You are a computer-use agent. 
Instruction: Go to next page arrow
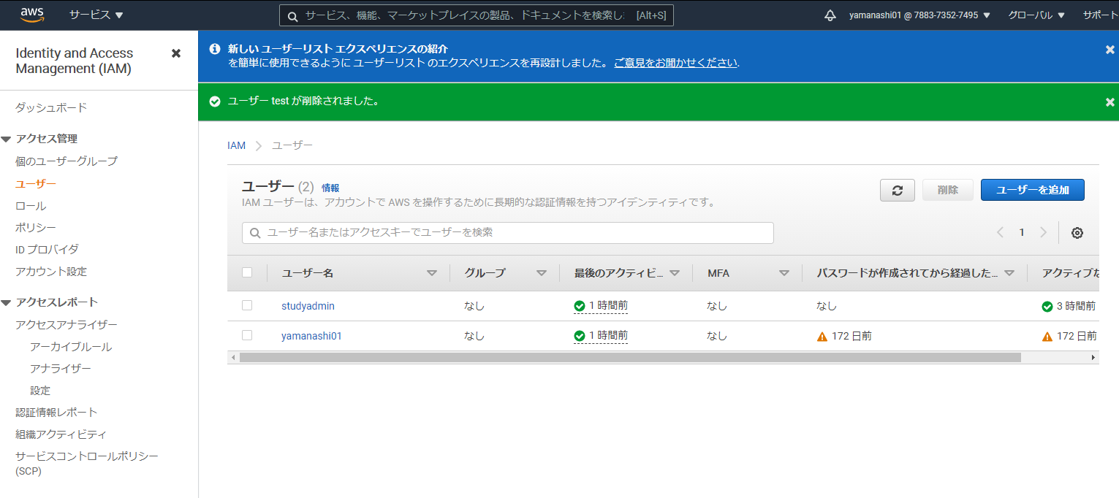click(x=1043, y=233)
